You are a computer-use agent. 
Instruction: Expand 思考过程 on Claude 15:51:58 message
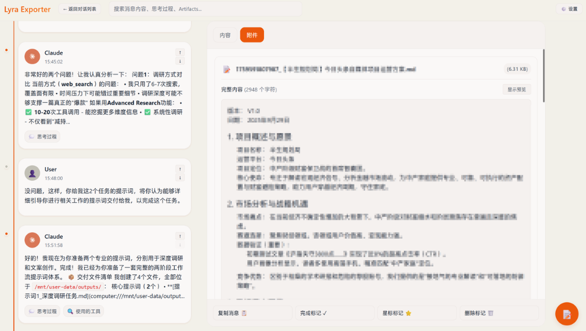tap(43, 311)
